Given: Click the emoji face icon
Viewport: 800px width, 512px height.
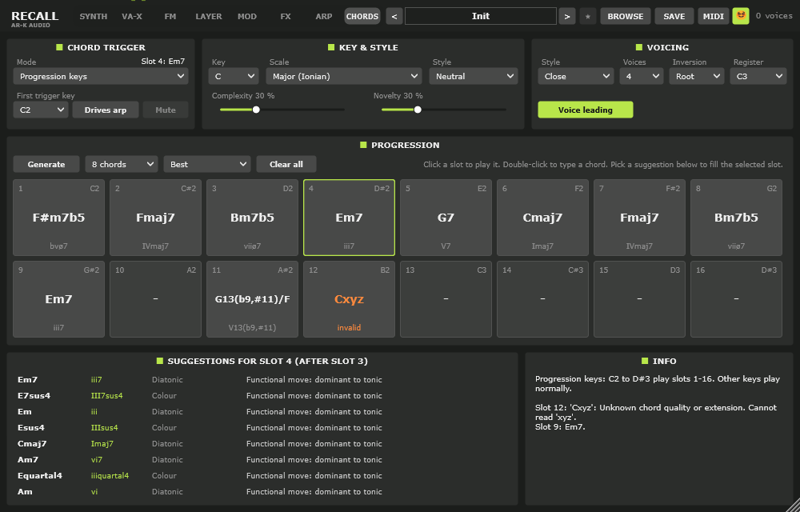Looking at the screenshot, I should point(741,16).
